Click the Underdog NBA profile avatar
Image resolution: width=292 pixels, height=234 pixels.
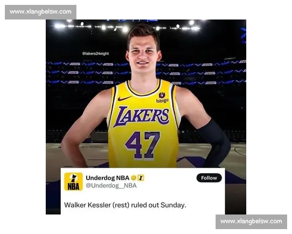point(73,181)
